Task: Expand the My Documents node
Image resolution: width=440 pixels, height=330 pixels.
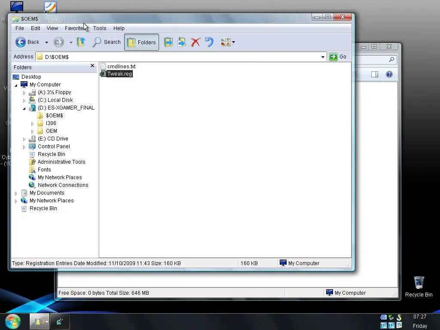Action: pos(16,193)
